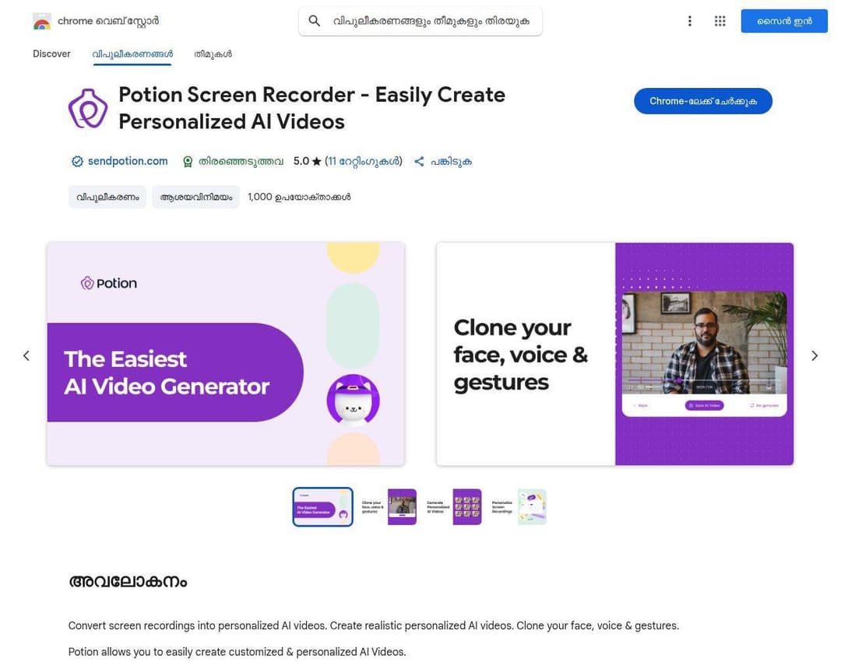Open the three-dot more options menu
The width and height of the screenshot is (841, 672).
[x=689, y=21]
